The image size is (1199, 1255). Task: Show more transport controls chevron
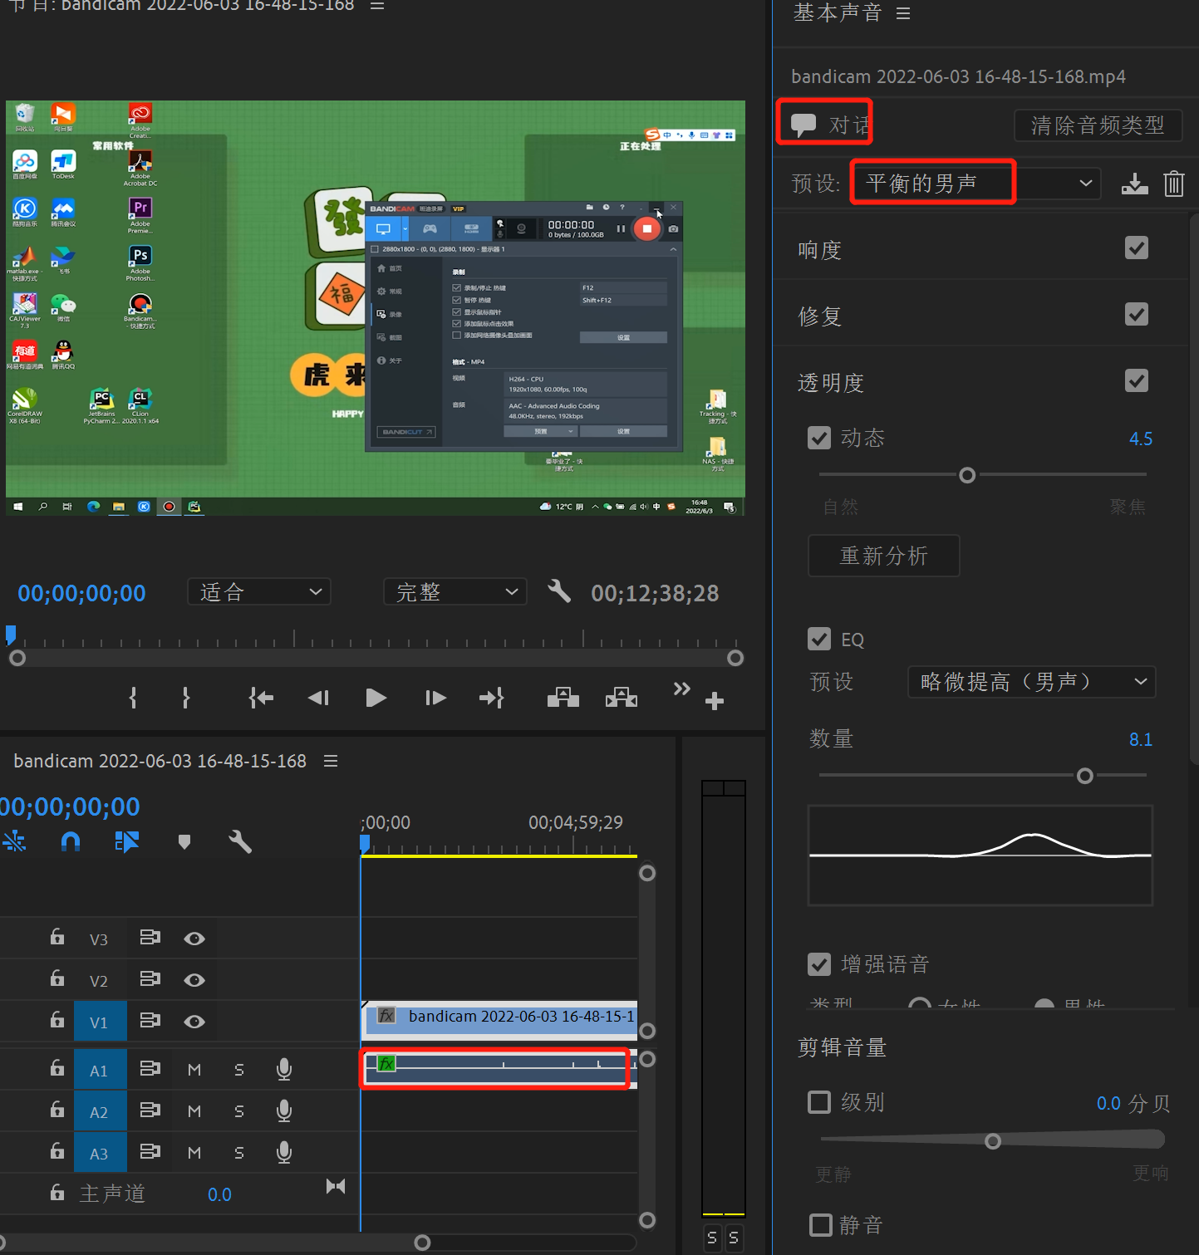[x=681, y=689]
